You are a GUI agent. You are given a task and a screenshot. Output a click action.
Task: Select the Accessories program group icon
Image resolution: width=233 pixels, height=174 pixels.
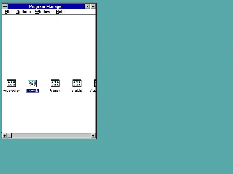pos(11,83)
